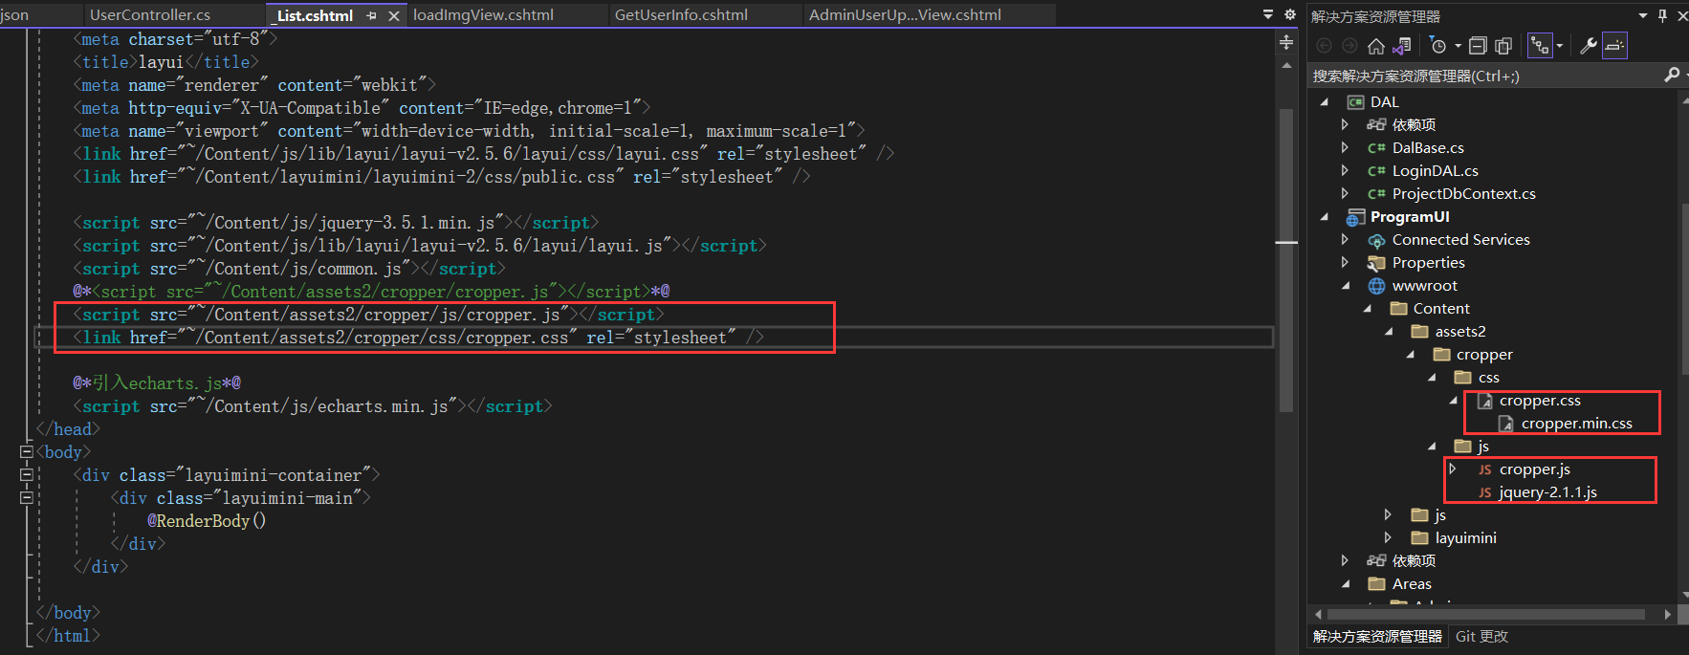
Task: Select cropper.js file
Action: point(1534,469)
